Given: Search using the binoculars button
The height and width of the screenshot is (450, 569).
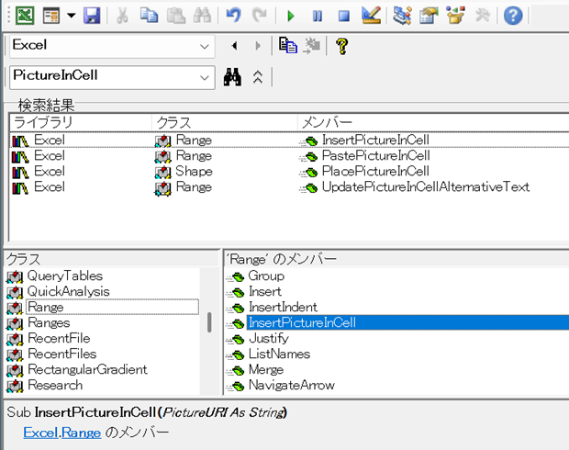Looking at the screenshot, I should click(x=232, y=76).
